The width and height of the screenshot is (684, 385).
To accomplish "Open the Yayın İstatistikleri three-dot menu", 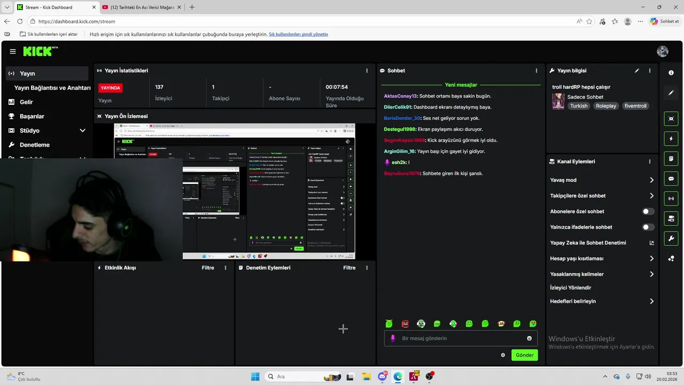I will click(367, 71).
